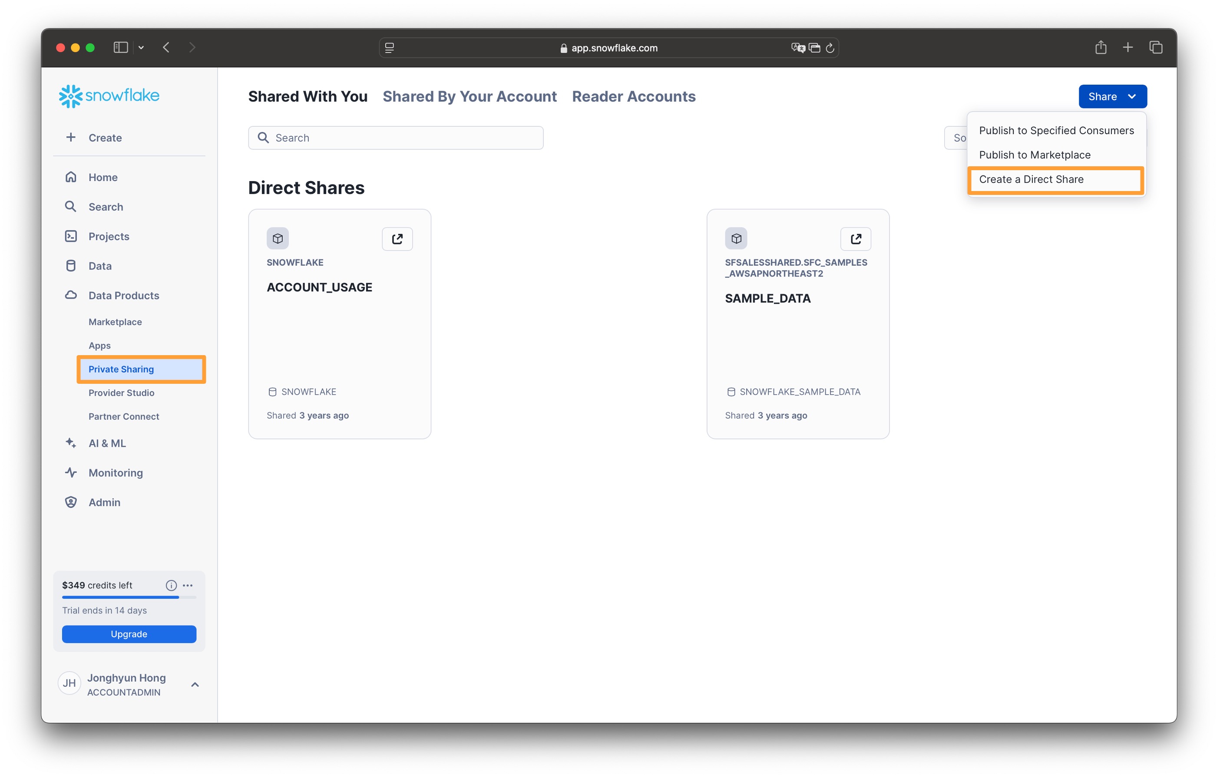
Task: Open the Share dropdown button
Action: 1112,96
